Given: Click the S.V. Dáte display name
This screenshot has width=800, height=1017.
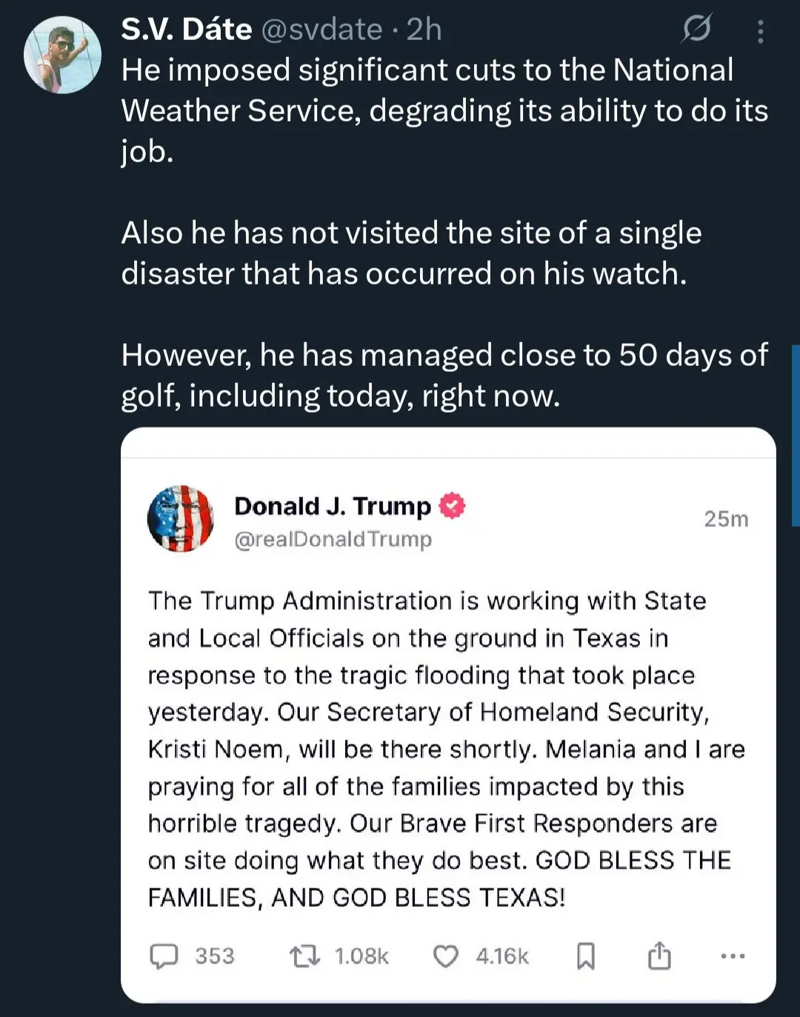Looking at the screenshot, I should 186,30.
